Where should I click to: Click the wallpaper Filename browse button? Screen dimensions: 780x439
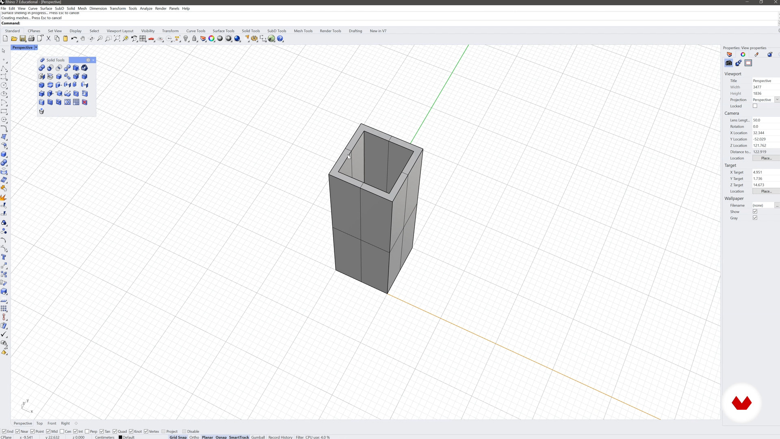[777, 205]
